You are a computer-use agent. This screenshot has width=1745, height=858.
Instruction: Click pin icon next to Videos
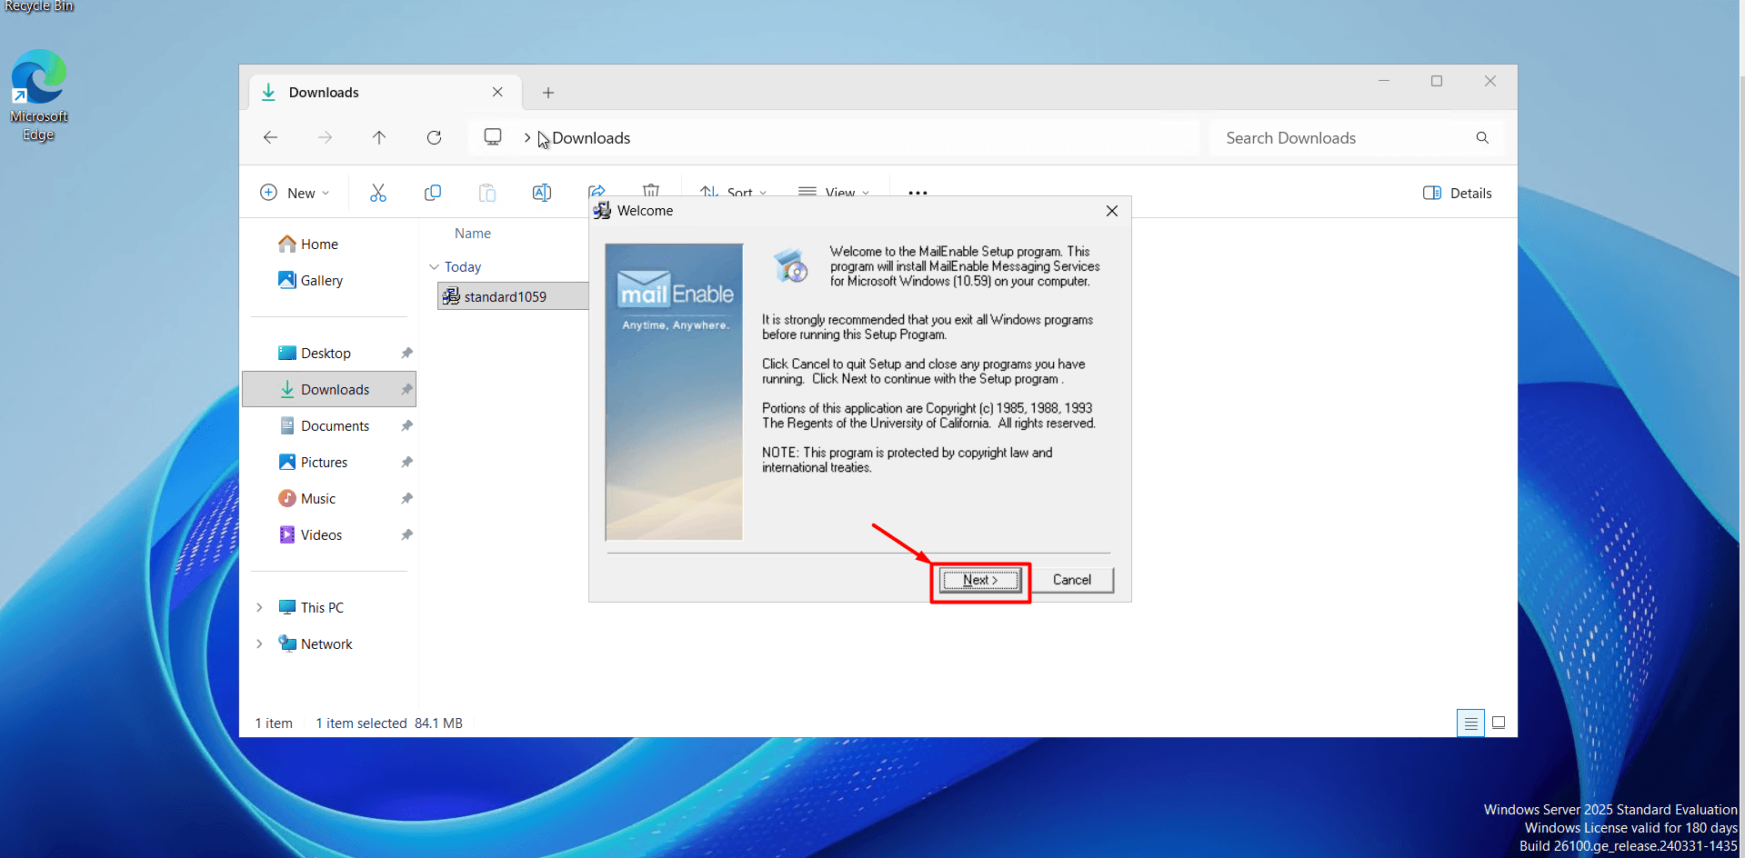pos(406,534)
